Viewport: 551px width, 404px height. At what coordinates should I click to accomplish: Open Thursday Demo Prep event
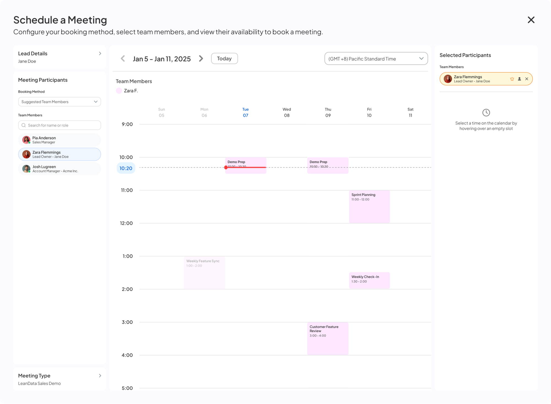(328, 165)
